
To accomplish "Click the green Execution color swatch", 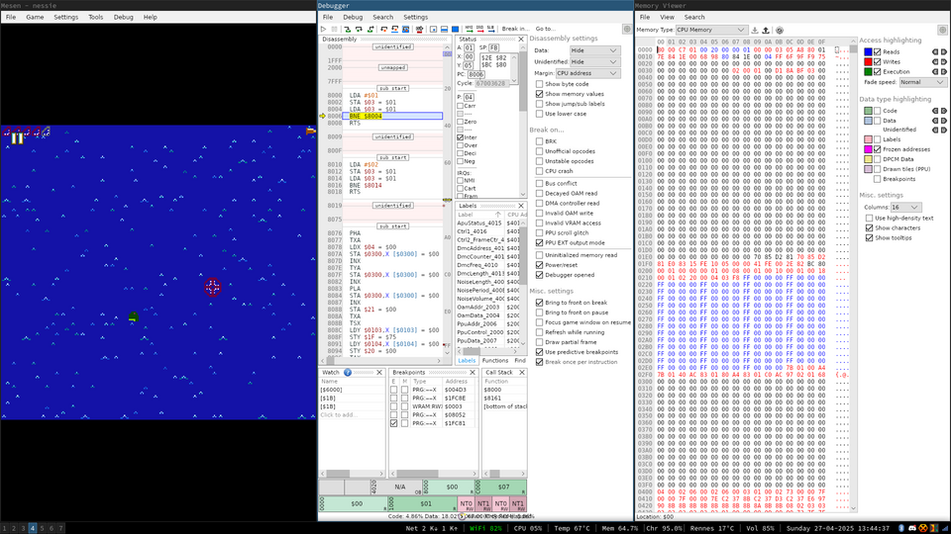I will pos(868,71).
